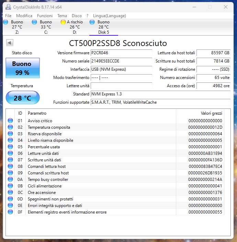Click blue health orb of disk Z:
Screen dimensions: 237x242
point(5,22)
